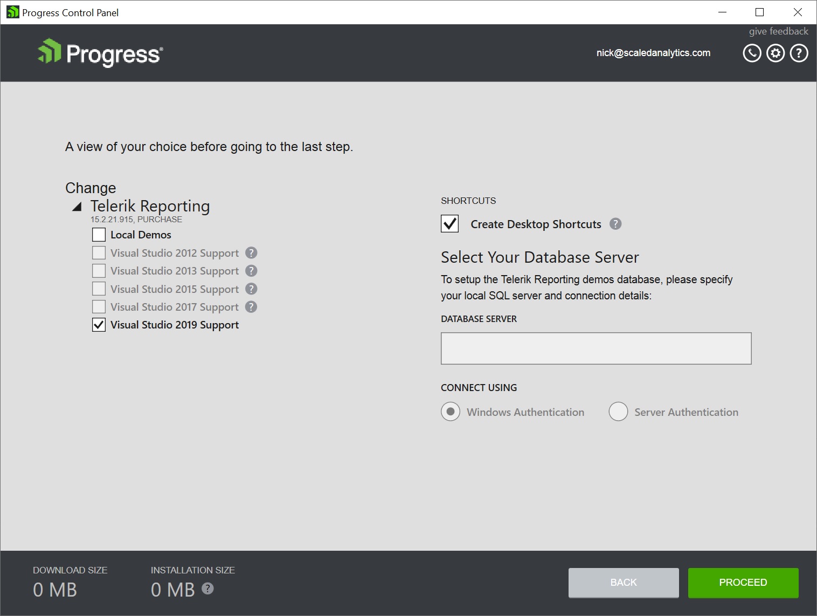Select Server Authentication radio button
Screen dimensions: 817x616
point(618,412)
